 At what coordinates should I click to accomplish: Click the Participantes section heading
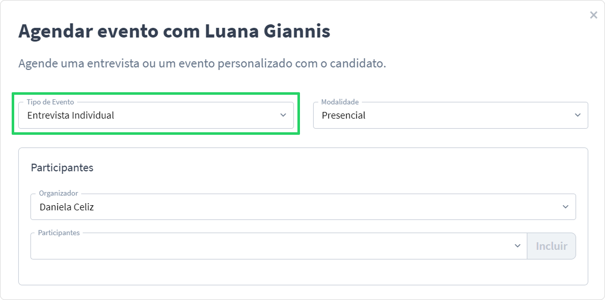(x=62, y=168)
